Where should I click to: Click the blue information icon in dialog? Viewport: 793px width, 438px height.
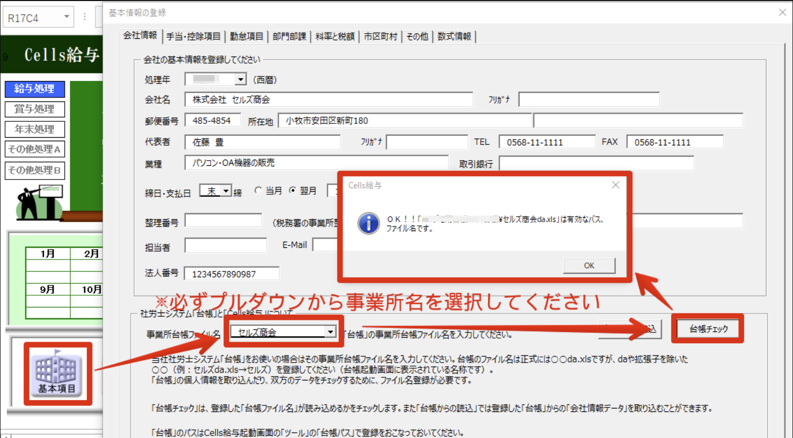click(368, 223)
